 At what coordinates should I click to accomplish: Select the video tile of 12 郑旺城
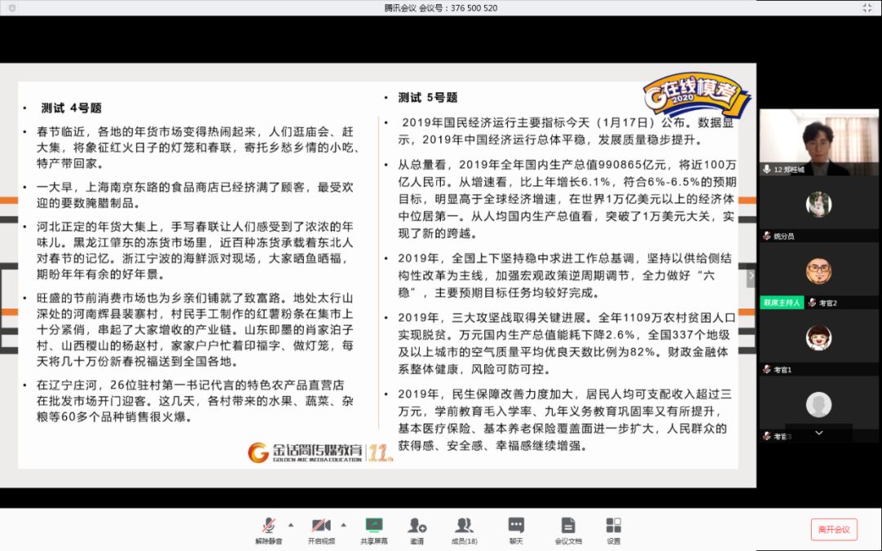coord(819,142)
